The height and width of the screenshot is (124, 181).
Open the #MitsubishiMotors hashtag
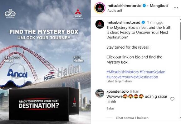click(122, 72)
